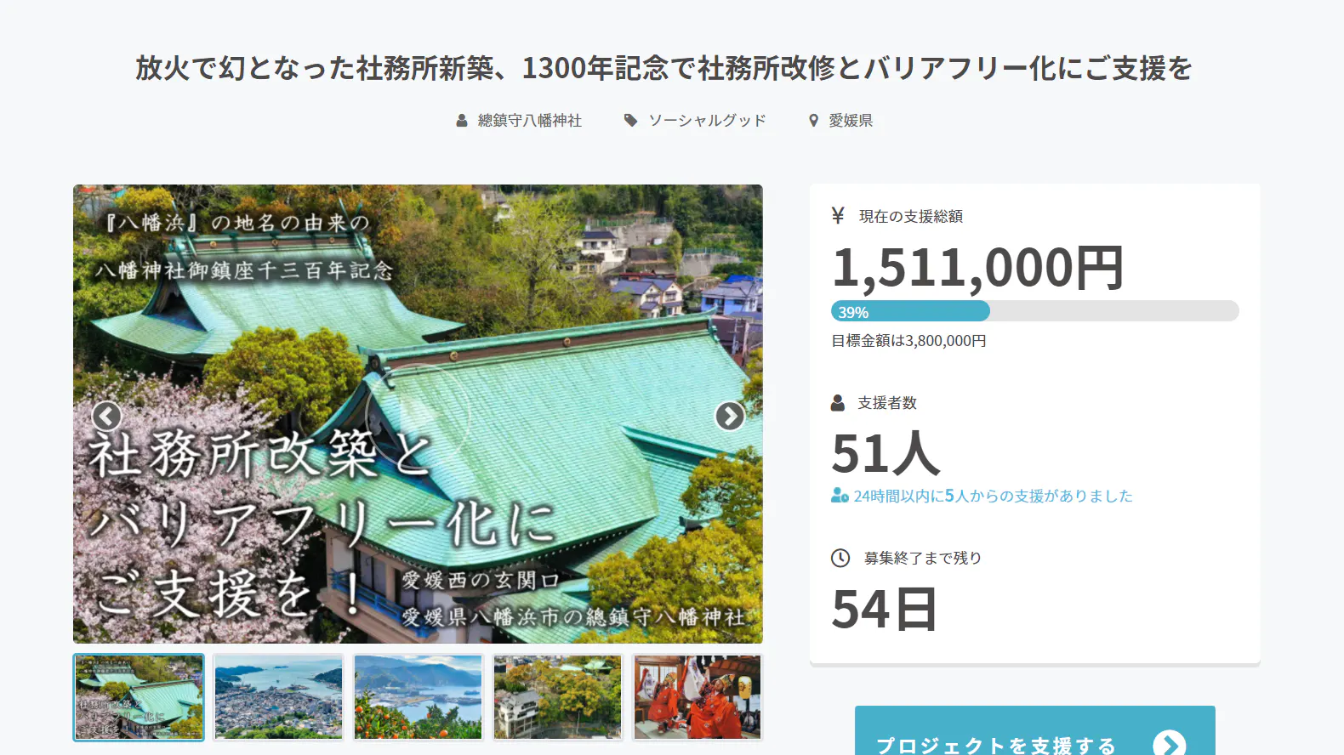Select the mandarin orange bay view thumbnail

point(418,697)
